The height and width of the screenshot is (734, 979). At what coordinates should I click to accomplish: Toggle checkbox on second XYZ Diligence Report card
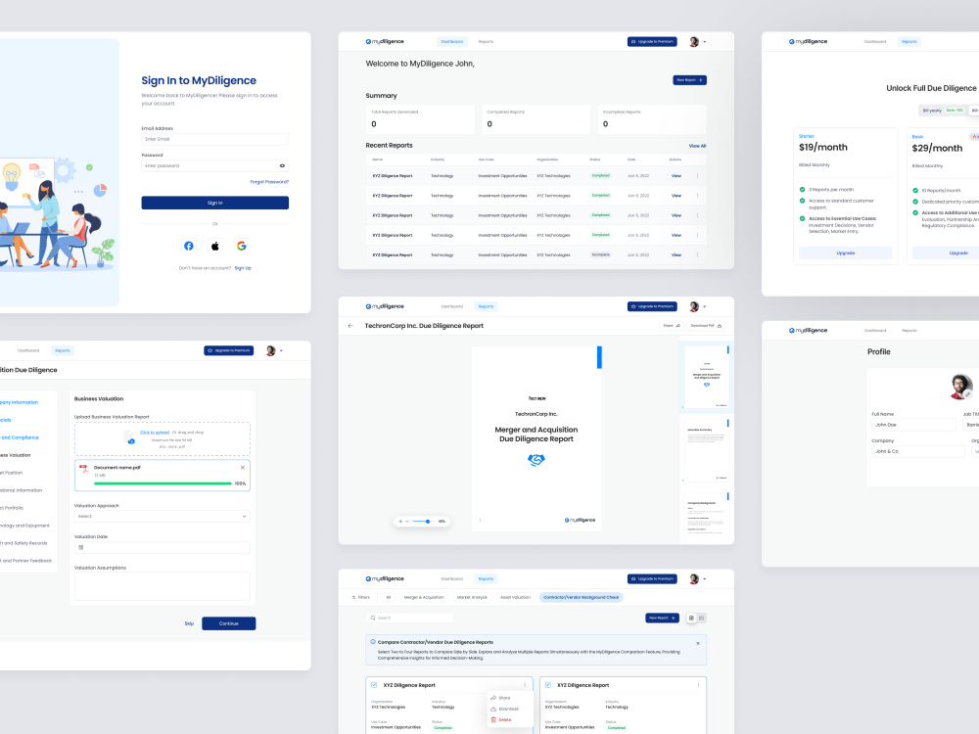click(547, 685)
